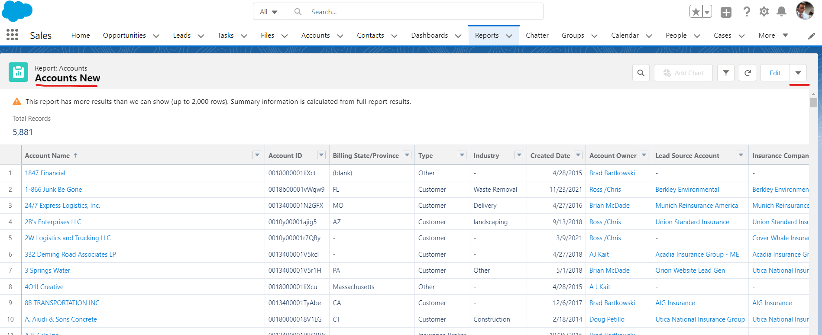Open Industry column menu arrow
Viewport: 822px width, 335px height.
pos(519,155)
